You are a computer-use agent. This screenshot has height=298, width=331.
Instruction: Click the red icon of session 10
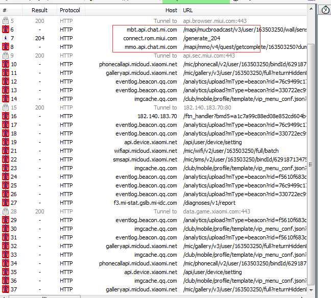[x=6, y=64]
